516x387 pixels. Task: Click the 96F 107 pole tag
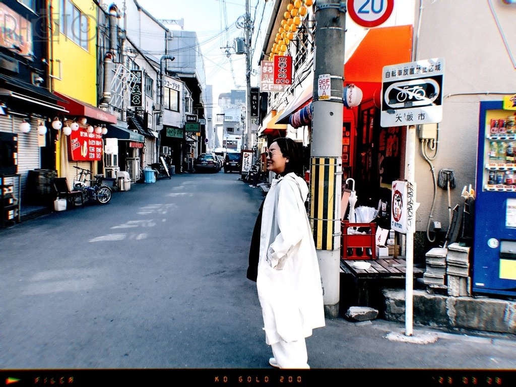pyautogui.click(x=324, y=87)
